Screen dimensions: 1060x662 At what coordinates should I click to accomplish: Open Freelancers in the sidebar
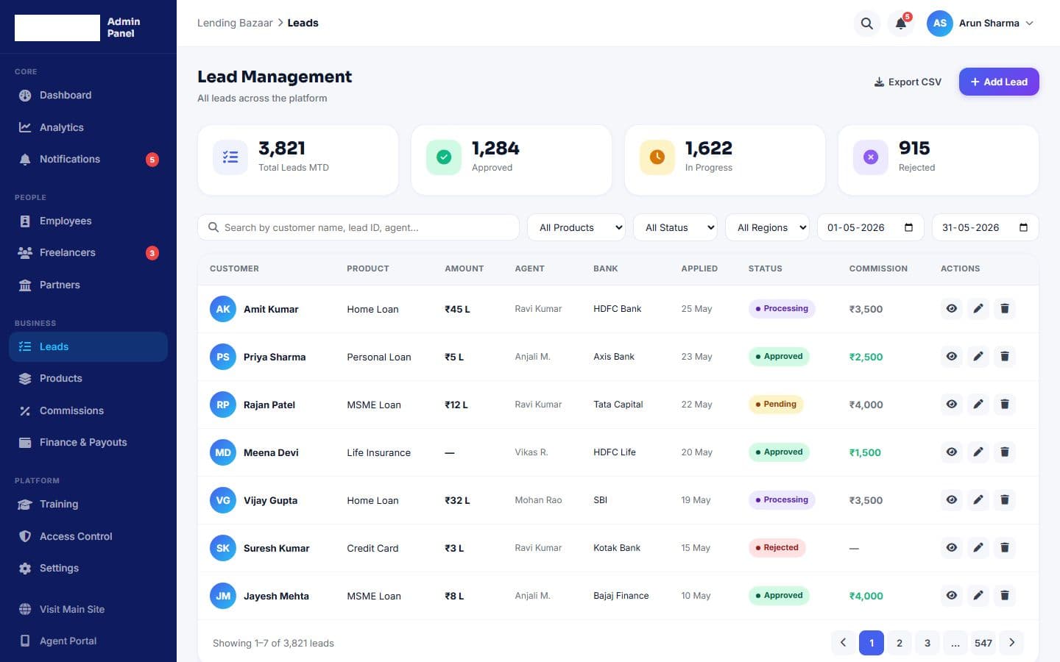pos(88,253)
